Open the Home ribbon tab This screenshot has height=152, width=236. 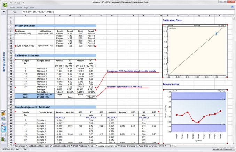tap(13, 7)
